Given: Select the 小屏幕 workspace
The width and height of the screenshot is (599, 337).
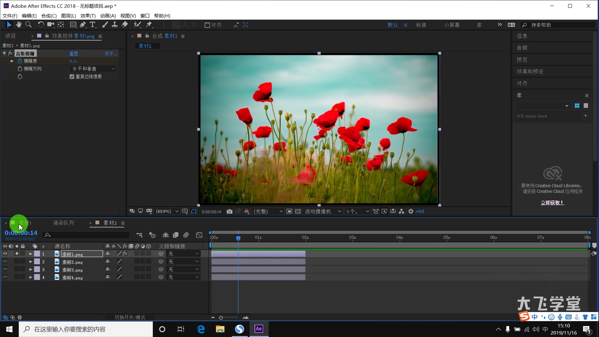Looking at the screenshot, I should 452,25.
